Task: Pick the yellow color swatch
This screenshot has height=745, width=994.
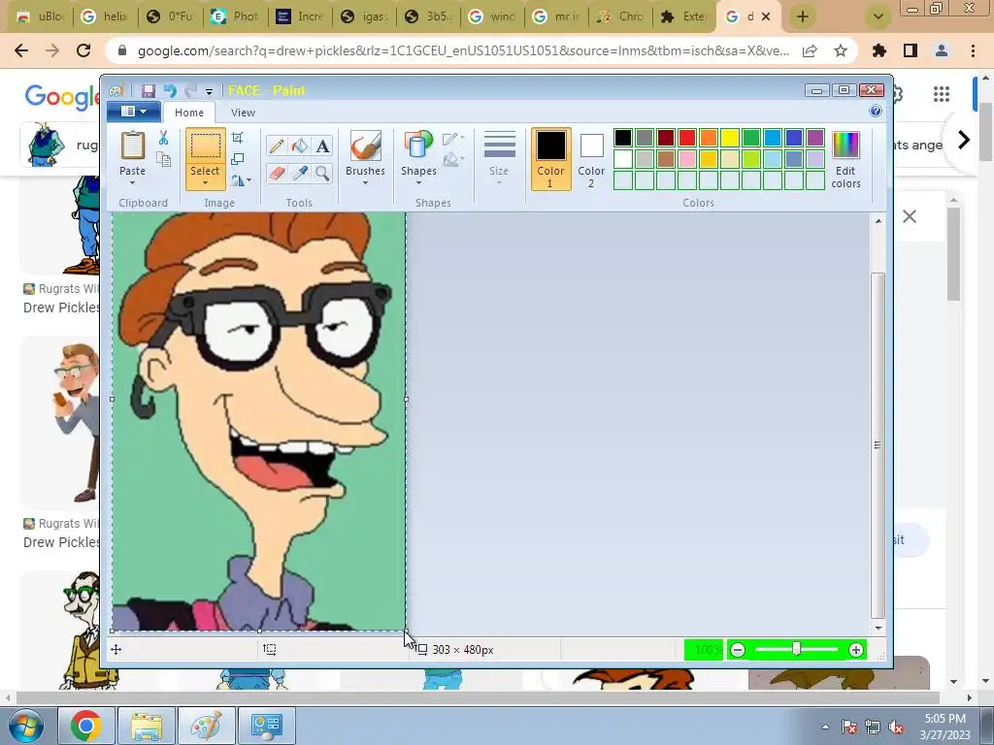Action: coord(730,138)
